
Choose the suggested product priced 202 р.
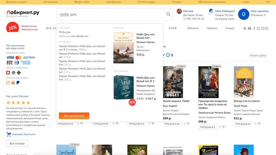tap(82, 77)
